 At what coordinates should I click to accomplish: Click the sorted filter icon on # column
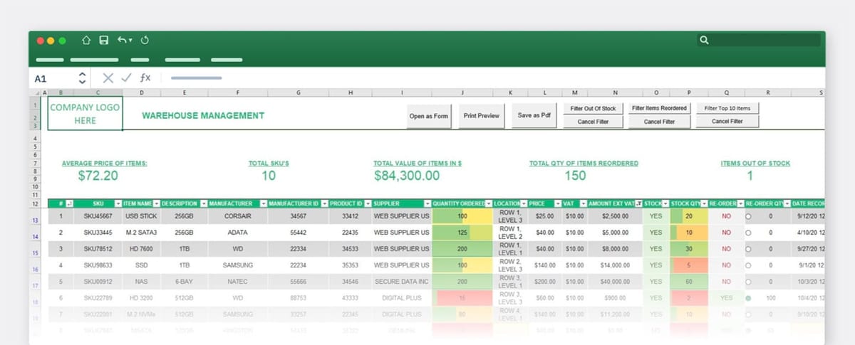[69, 203]
